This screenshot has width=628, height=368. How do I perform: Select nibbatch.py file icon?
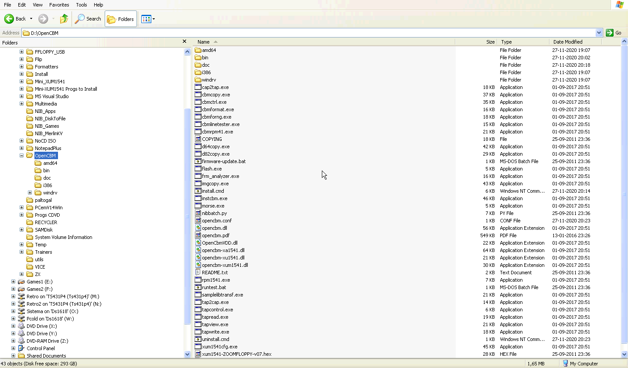(x=198, y=213)
